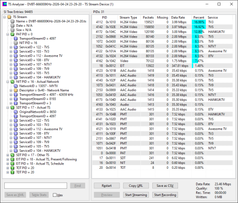238x203 pixels.
Task: Select the TOT PID = 20 icon
Action: pos(12,168)
